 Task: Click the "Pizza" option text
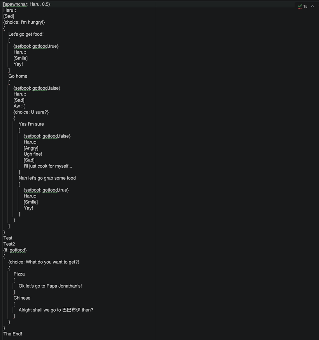tap(19, 274)
